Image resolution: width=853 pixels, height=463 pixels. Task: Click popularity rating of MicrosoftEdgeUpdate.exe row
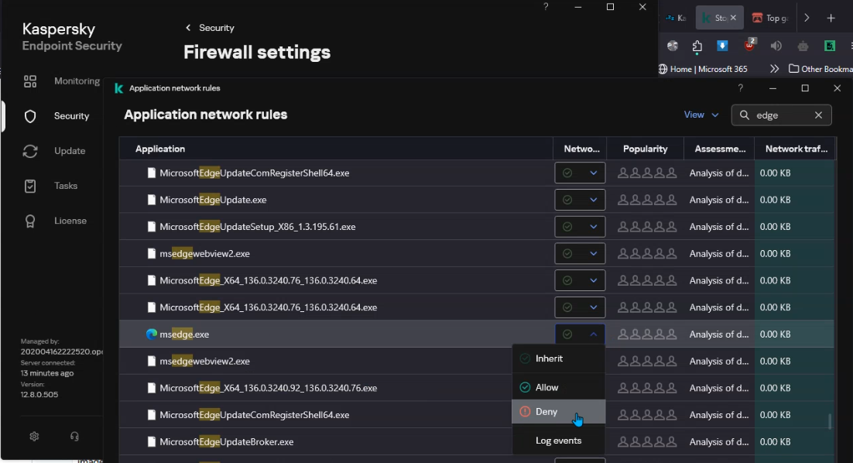[647, 200]
